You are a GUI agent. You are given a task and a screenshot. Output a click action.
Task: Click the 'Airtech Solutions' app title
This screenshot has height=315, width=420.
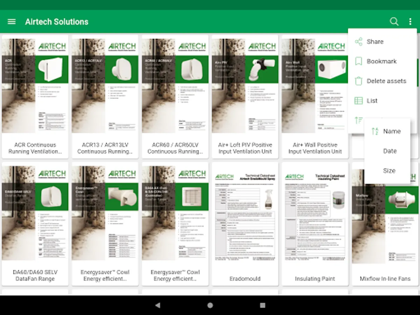pos(57,22)
